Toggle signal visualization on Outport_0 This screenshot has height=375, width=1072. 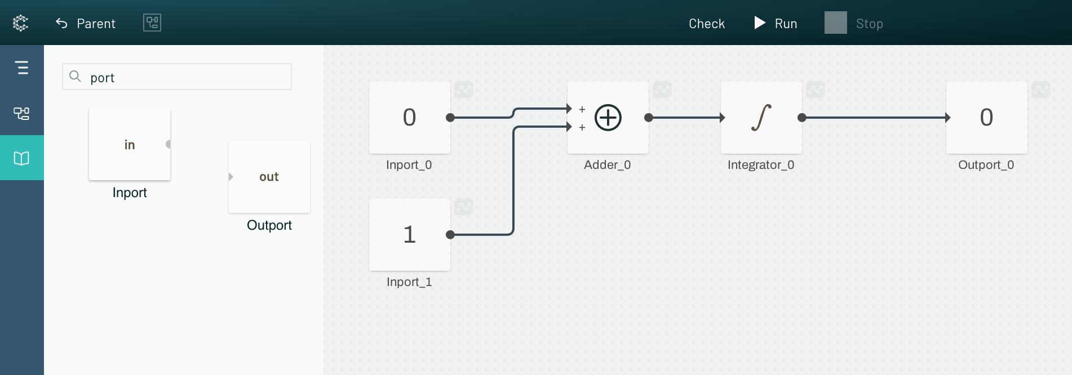coord(1041,90)
